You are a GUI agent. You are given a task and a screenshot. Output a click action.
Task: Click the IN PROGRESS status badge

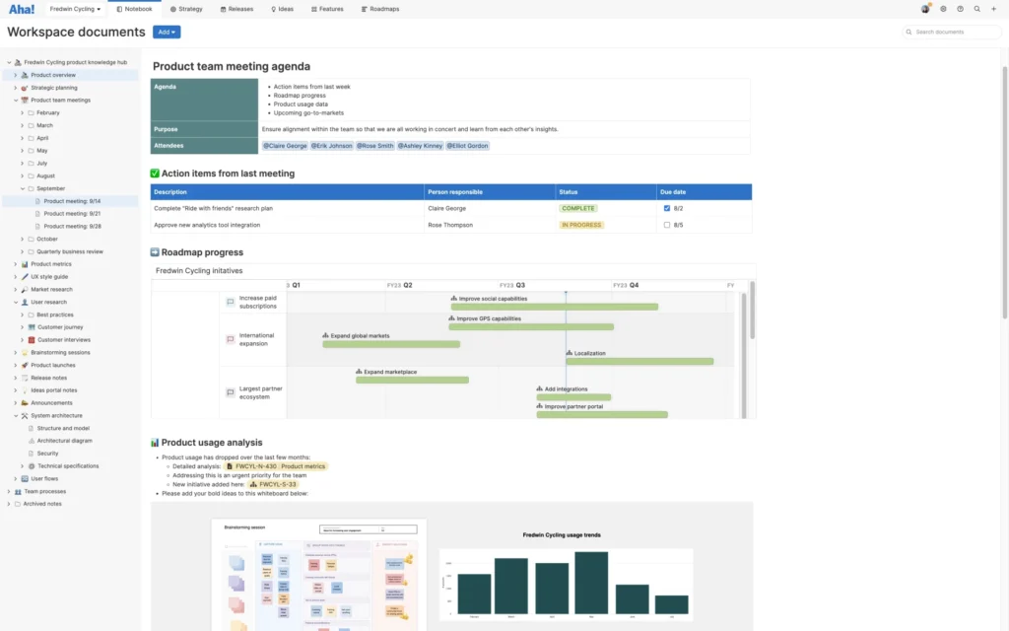[x=581, y=225]
